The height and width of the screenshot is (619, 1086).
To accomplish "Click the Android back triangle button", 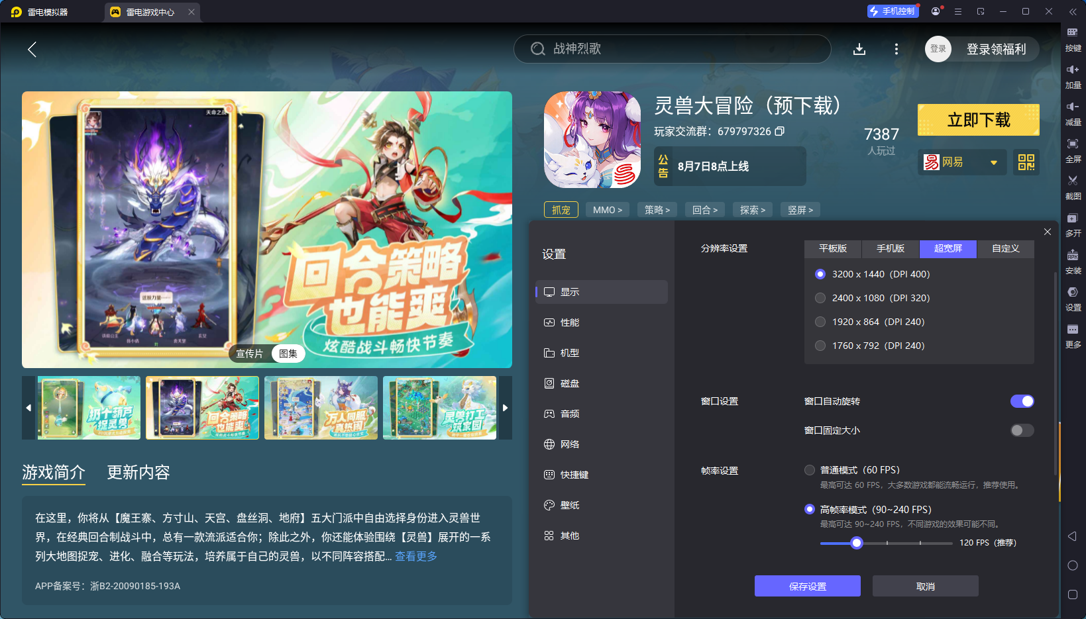I will tap(1073, 536).
